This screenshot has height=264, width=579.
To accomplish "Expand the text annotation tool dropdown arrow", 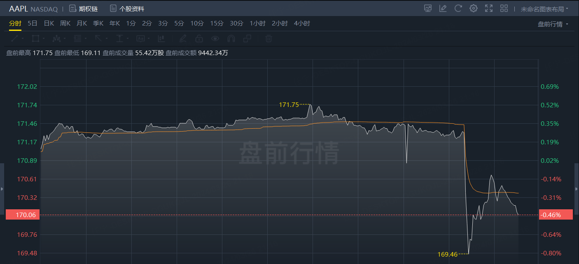I will (149, 39).
